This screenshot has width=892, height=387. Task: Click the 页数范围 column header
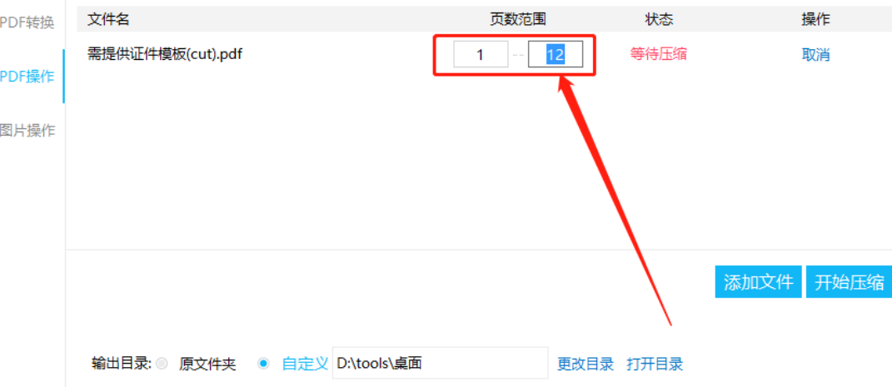click(518, 19)
